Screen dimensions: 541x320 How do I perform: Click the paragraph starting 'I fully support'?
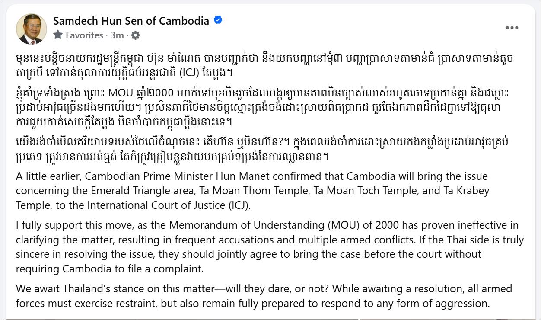(x=270, y=247)
